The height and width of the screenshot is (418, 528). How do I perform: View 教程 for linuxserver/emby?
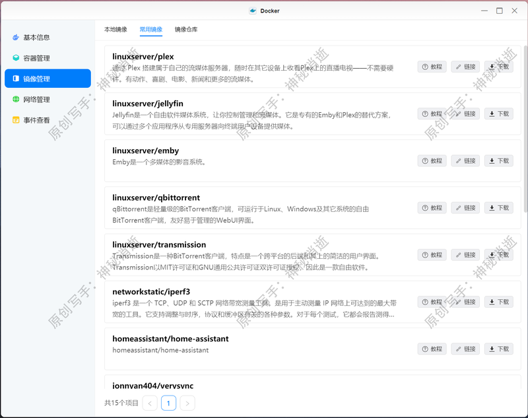tap(432, 160)
